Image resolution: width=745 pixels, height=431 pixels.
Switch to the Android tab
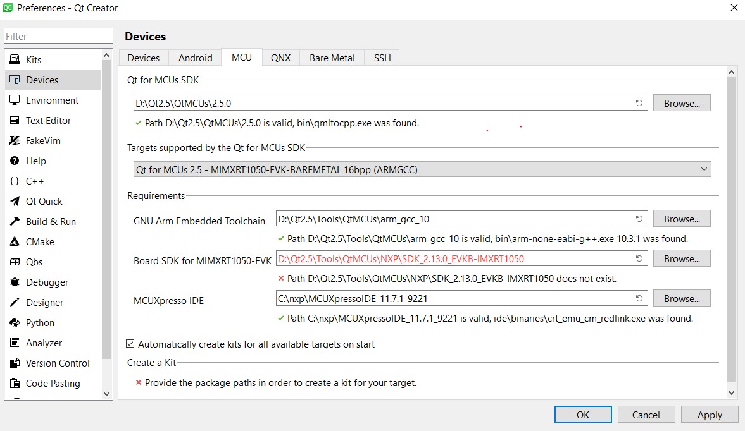click(196, 58)
